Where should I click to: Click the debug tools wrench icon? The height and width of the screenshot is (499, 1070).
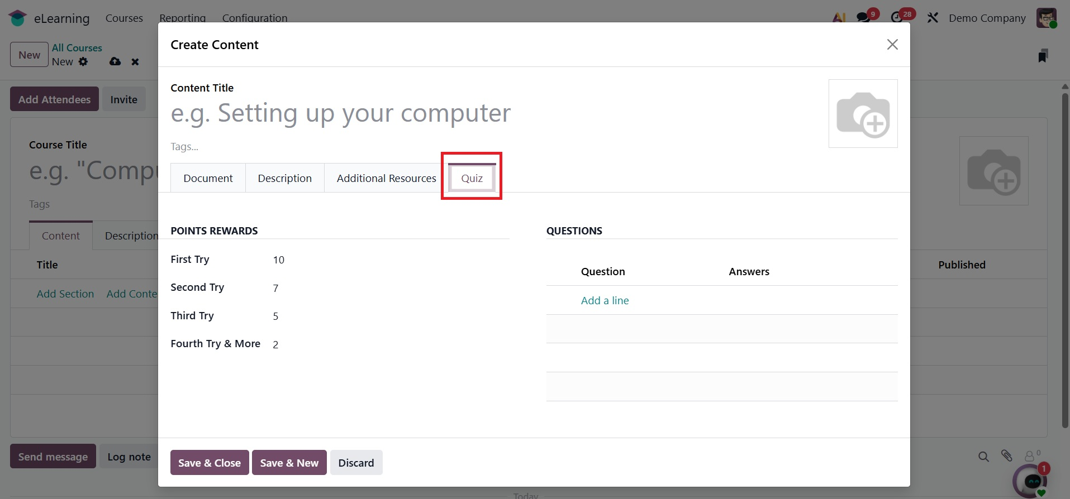coord(933,18)
